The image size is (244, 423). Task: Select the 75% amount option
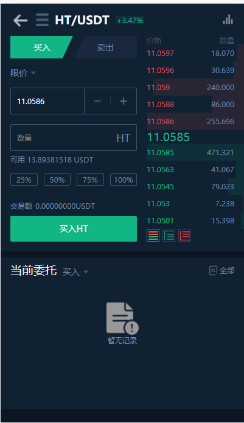[x=90, y=180]
